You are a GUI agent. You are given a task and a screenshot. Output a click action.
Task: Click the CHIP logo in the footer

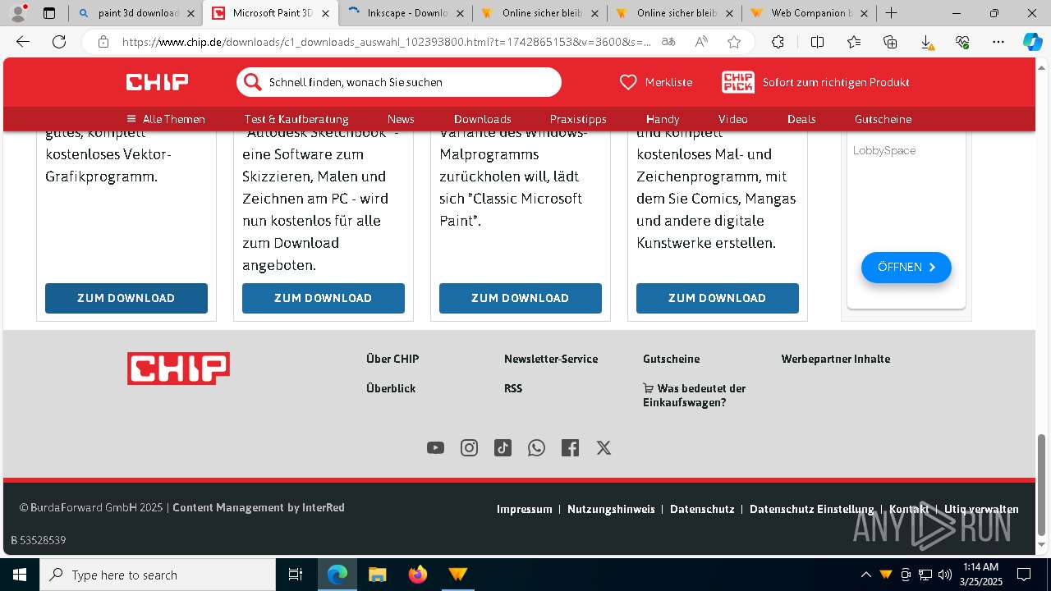pyautogui.click(x=178, y=369)
